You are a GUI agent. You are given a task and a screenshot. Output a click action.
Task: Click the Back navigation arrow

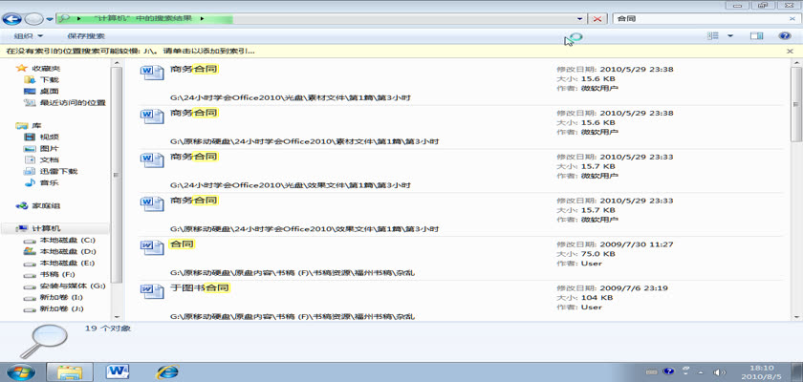coord(13,18)
